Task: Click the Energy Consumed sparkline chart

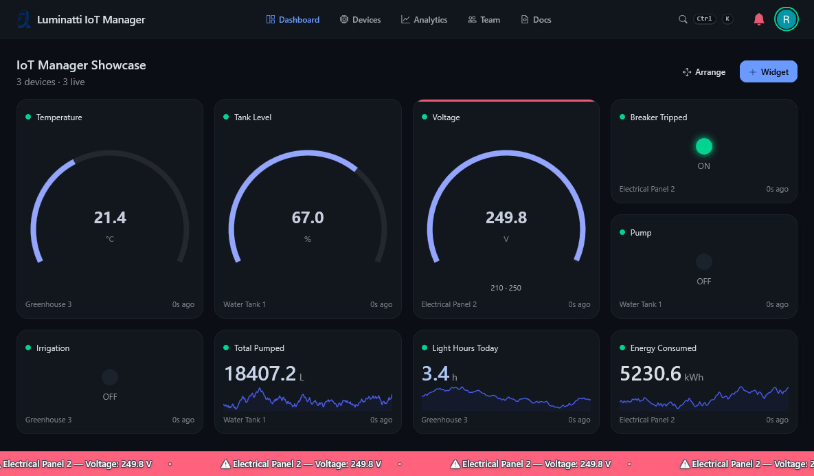Action: coord(703,398)
